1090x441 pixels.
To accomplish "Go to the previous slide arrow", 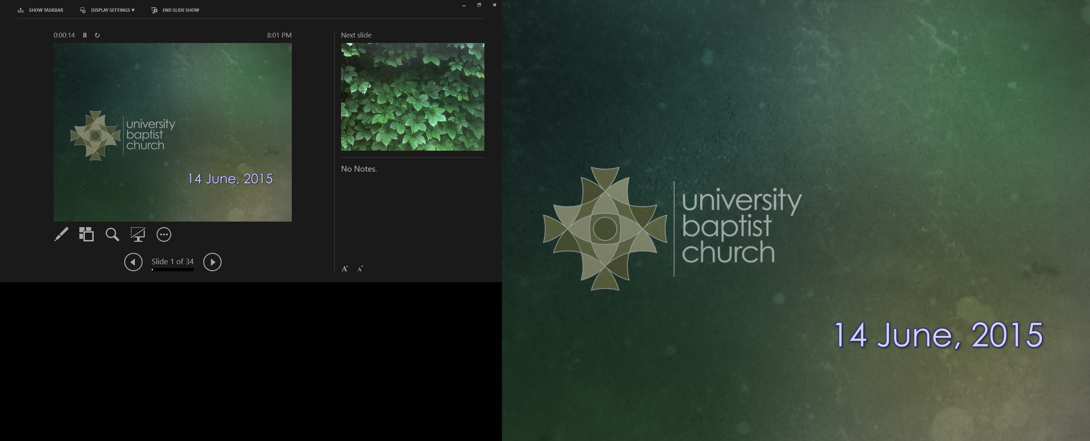I will coord(133,262).
